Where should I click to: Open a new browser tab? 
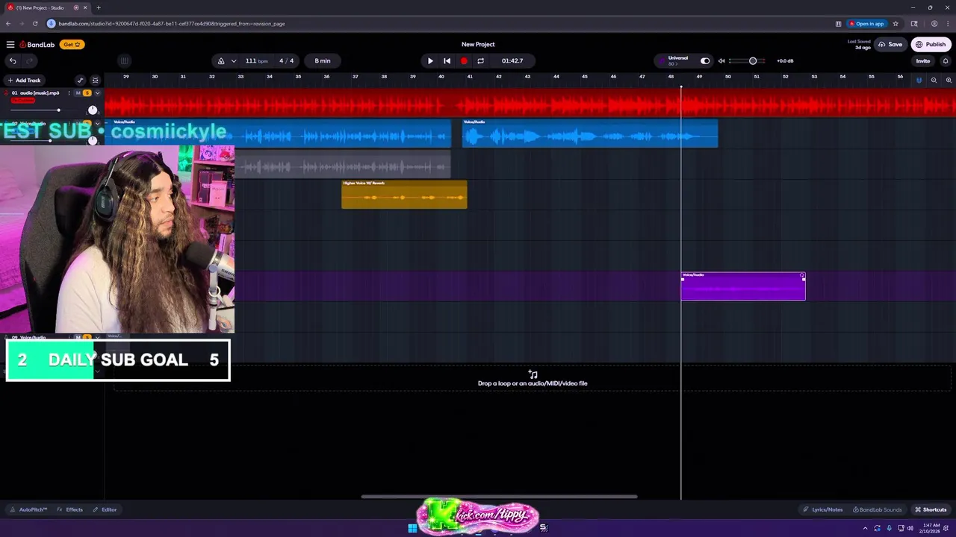pyautogui.click(x=99, y=7)
